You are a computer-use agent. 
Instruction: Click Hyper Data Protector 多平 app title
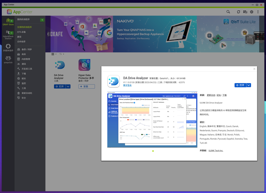point(86,77)
